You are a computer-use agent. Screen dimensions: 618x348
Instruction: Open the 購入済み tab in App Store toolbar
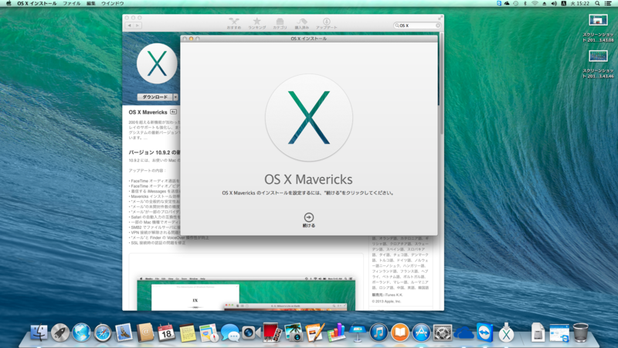[302, 24]
